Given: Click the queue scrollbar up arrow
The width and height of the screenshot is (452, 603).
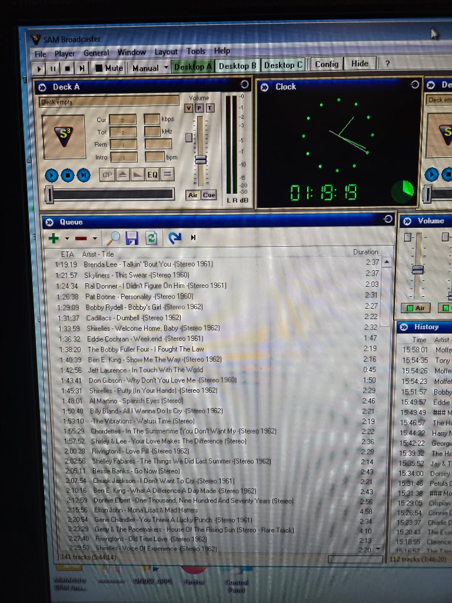Looking at the screenshot, I should pos(386,262).
